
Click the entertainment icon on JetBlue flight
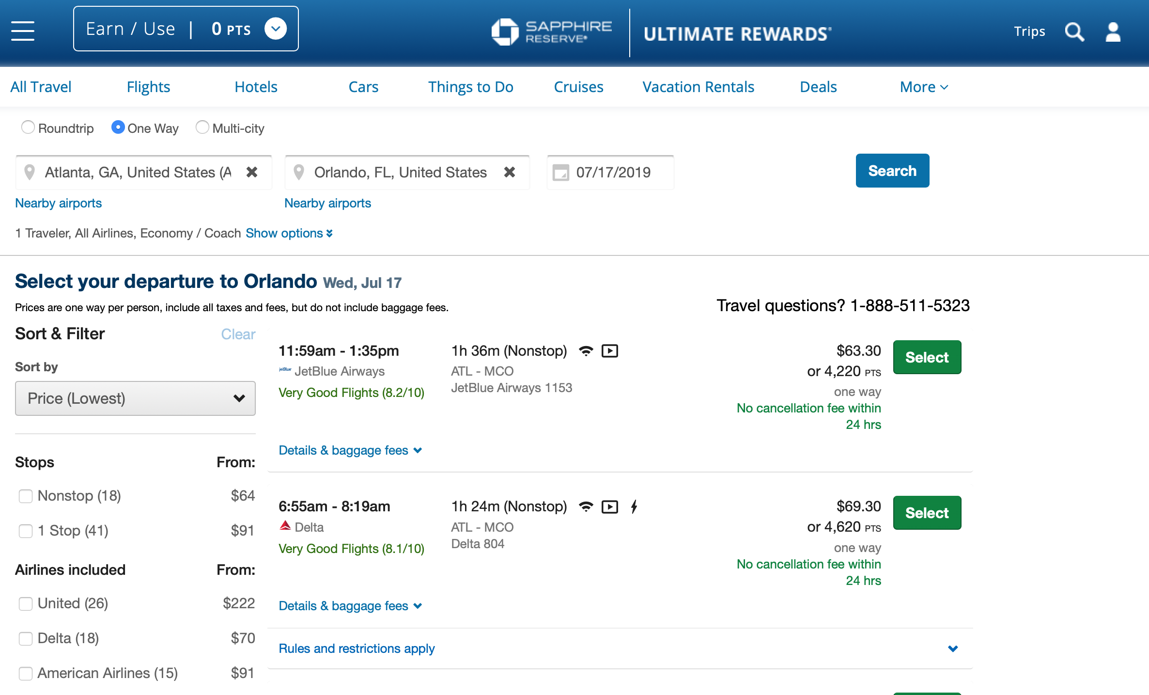610,351
